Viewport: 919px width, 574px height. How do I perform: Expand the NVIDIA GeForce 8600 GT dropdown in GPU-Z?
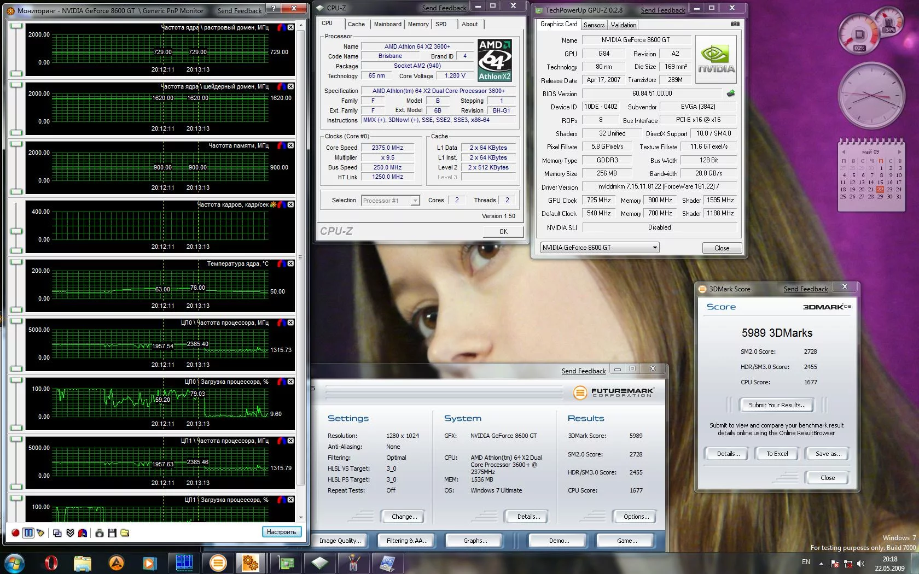(x=600, y=248)
